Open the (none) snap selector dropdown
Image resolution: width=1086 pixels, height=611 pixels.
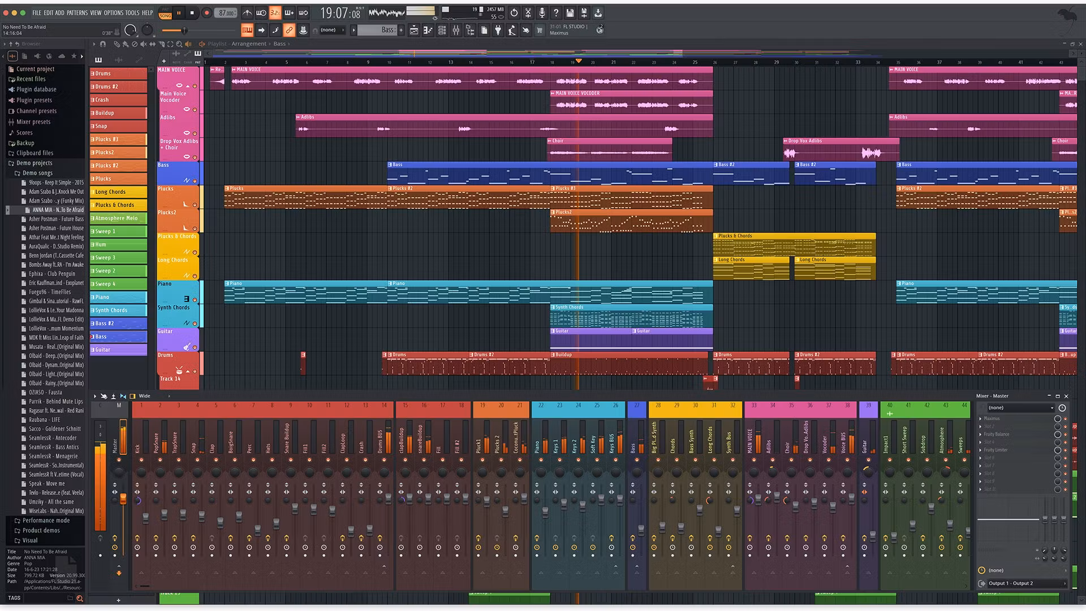pos(333,30)
